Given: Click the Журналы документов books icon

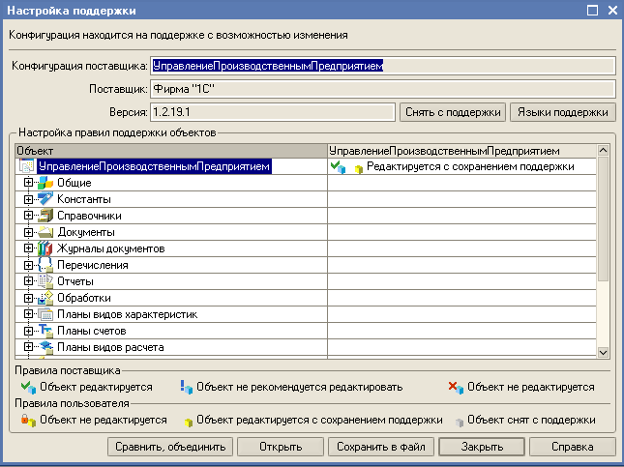Looking at the screenshot, I should [x=45, y=248].
